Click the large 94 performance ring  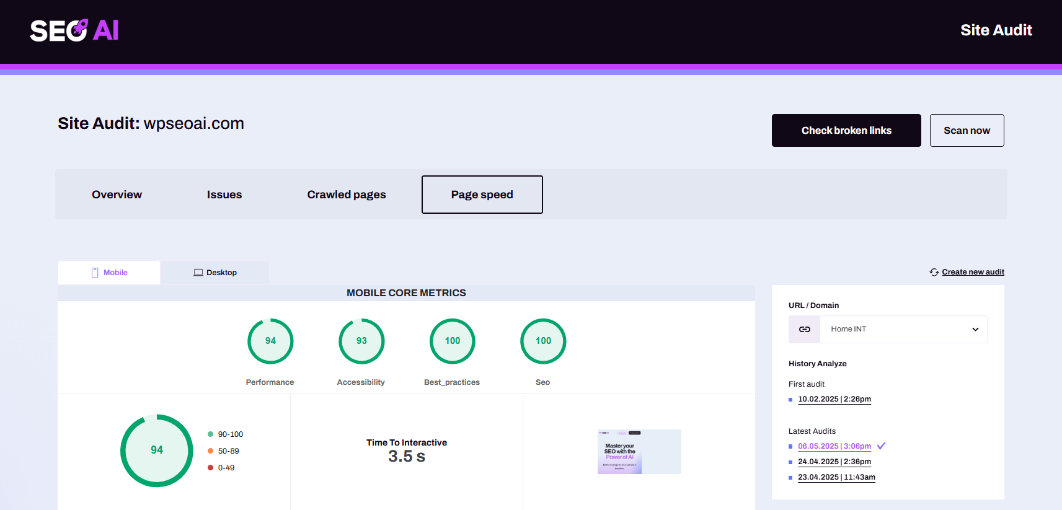[157, 451]
